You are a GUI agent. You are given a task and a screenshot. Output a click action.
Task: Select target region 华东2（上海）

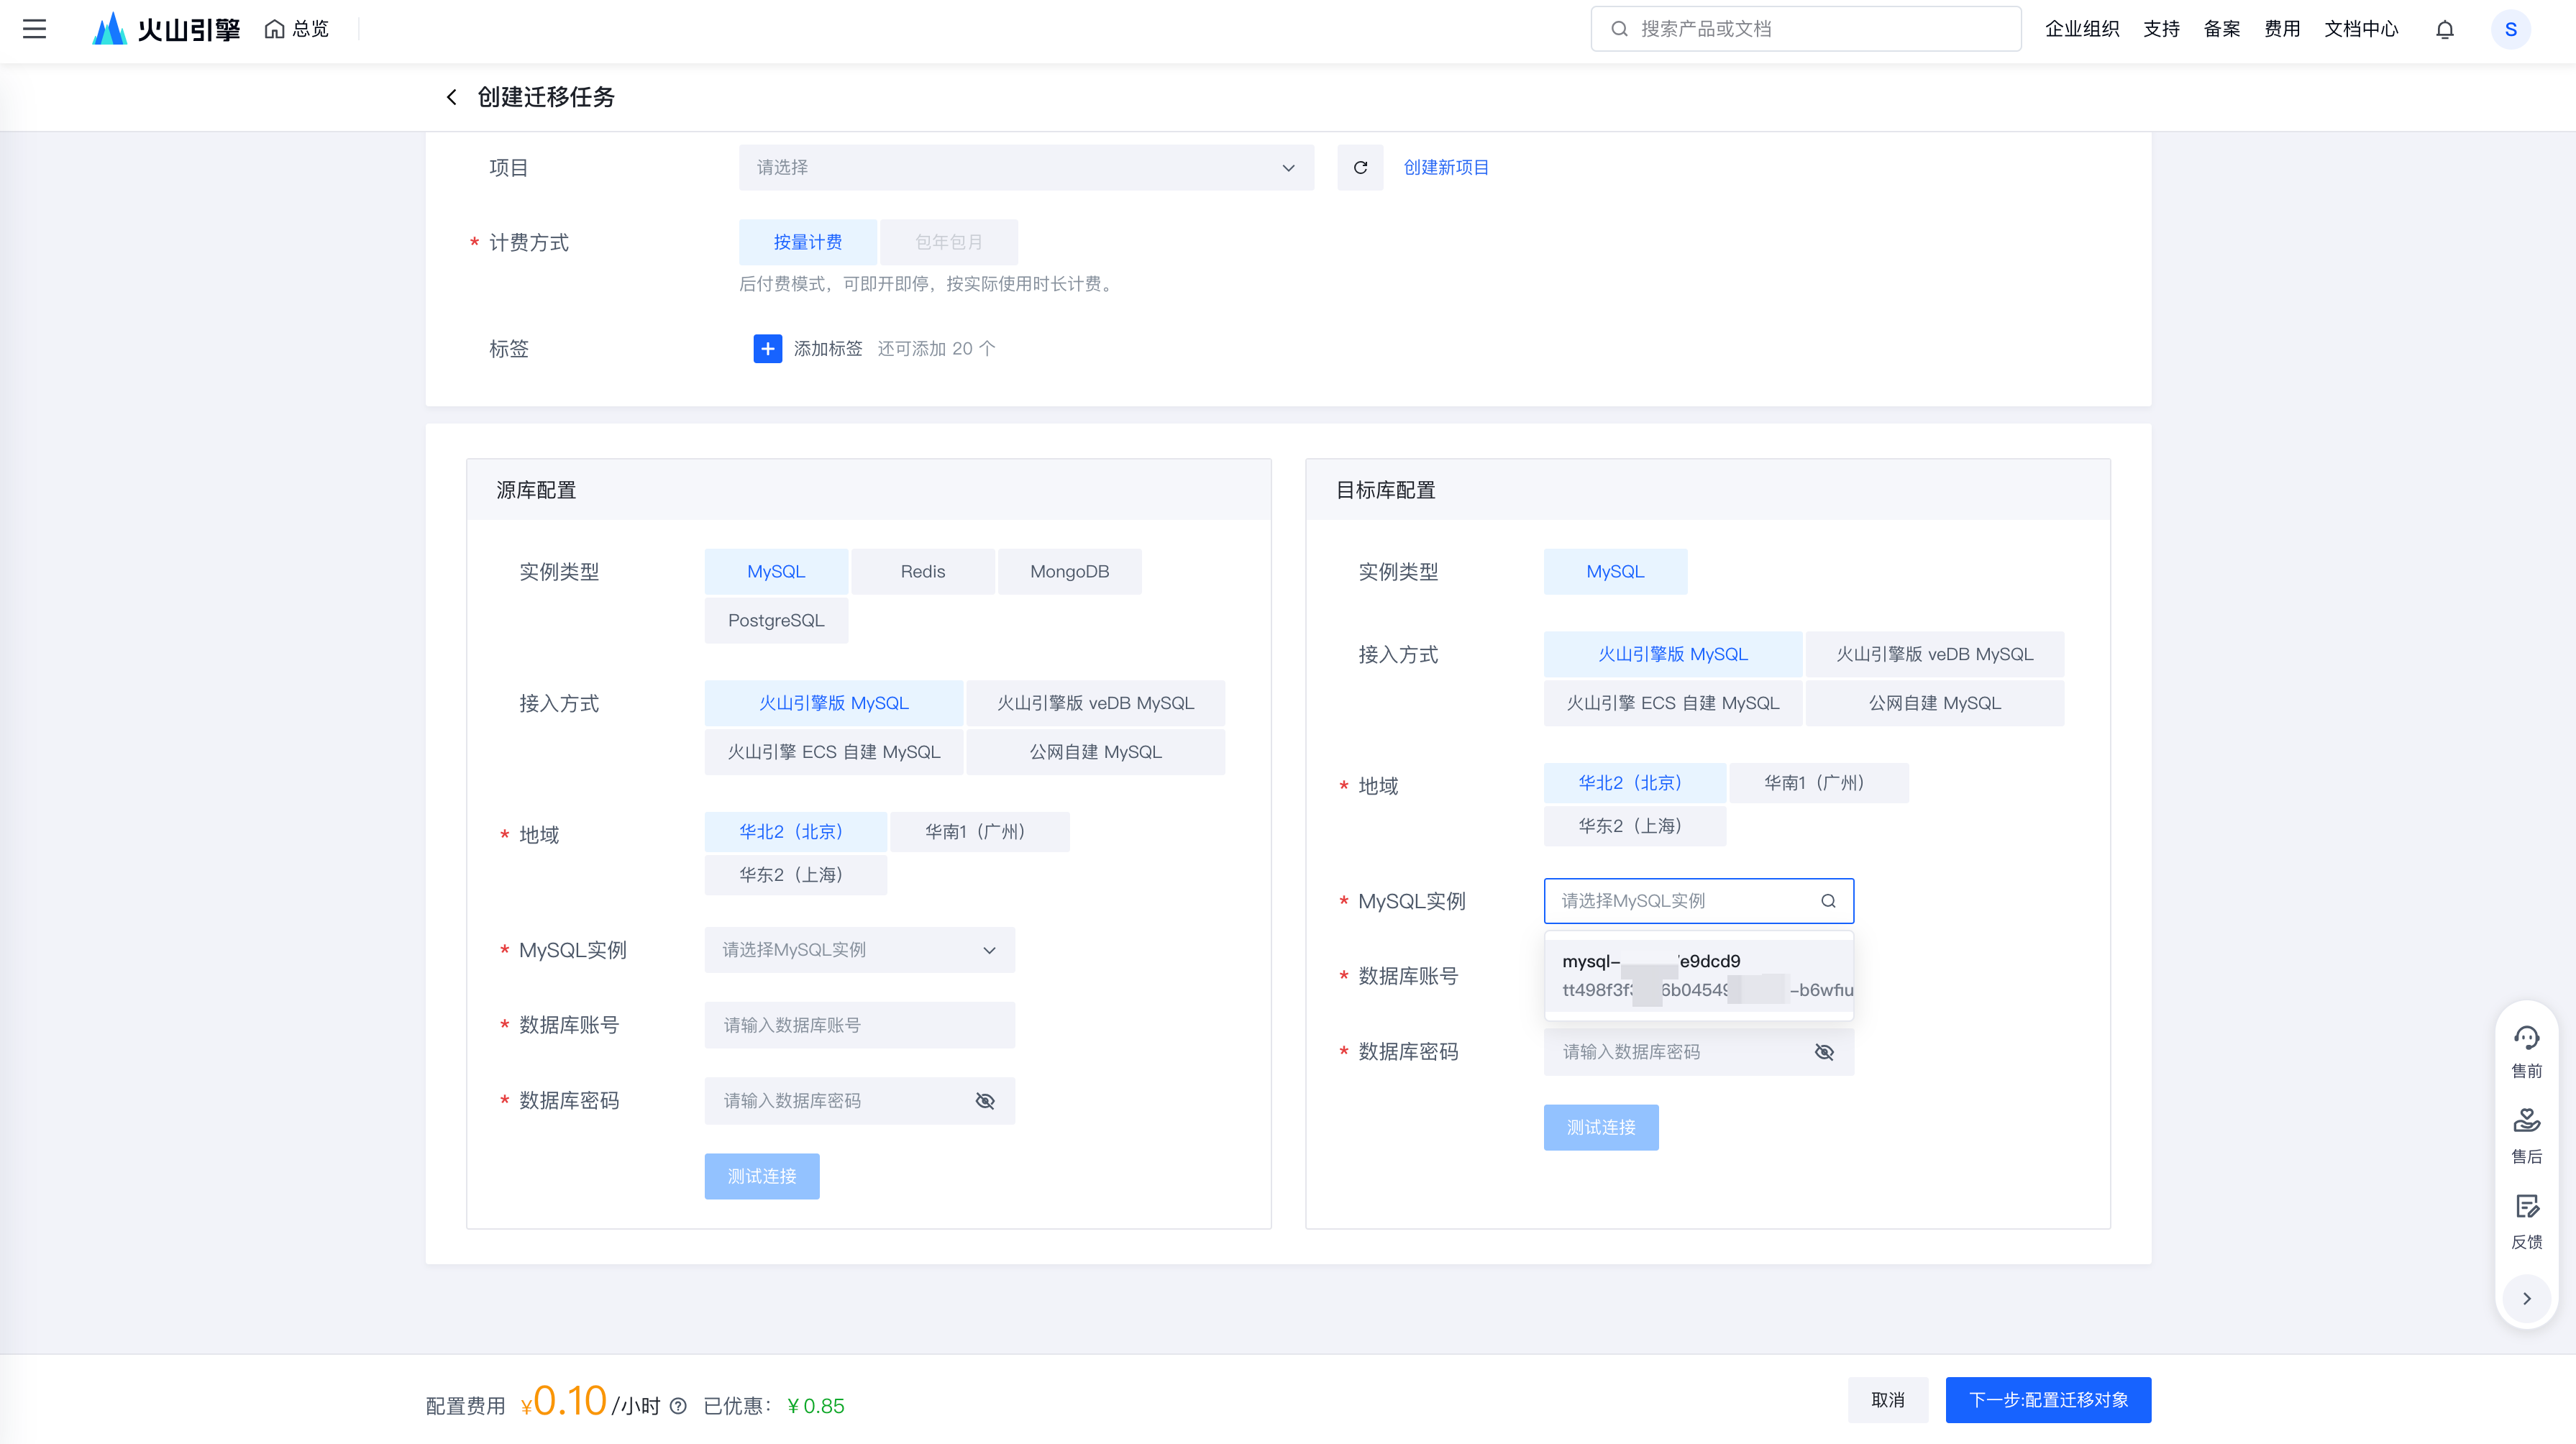click(1634, 826)
